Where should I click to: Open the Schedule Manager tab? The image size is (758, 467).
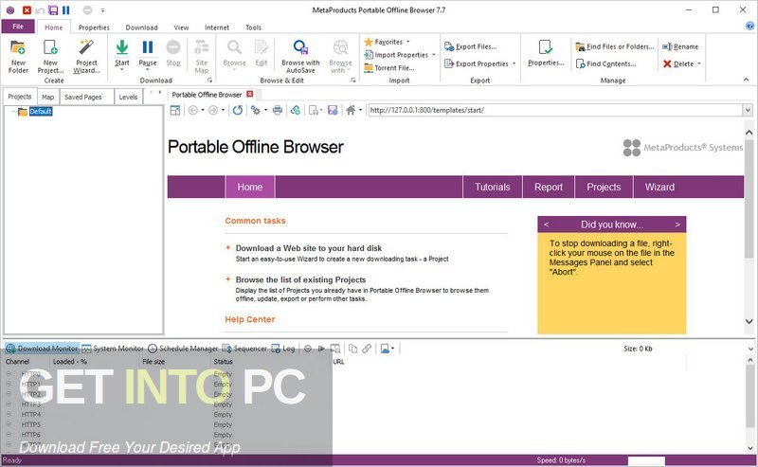pos(183,348)
